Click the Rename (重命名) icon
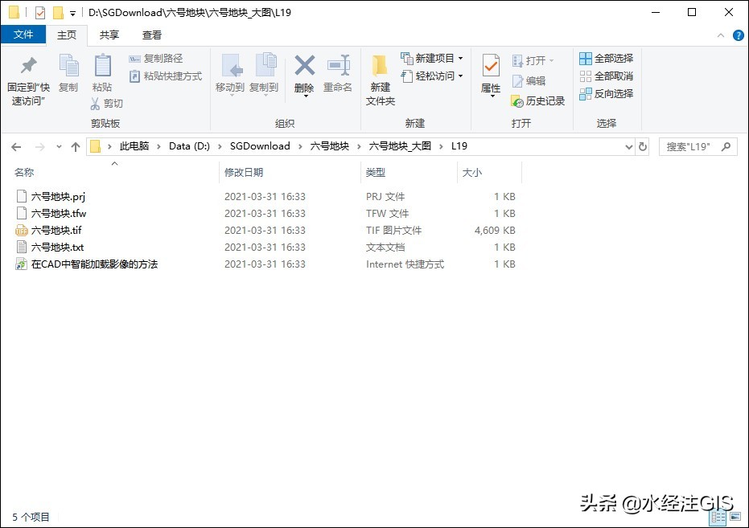Viewport: 749px width, 528px height. [338, 66]
